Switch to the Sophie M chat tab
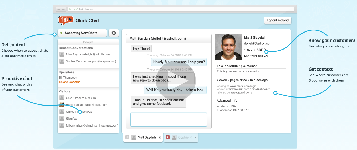Viewport: 357px width, 150px height. [x=181, y=137]
